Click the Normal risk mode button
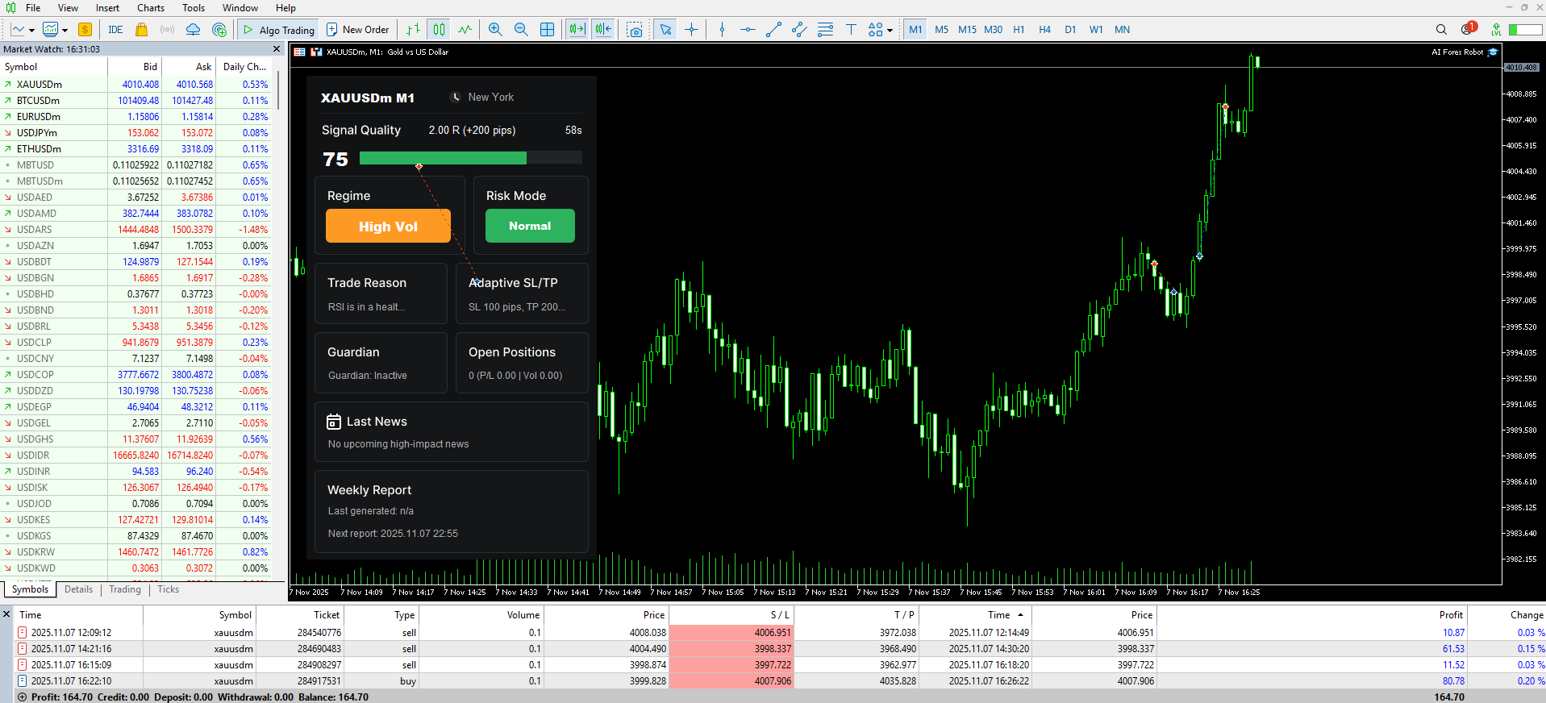The height and width of the screenshot is (703, 1546). [530, 226]
